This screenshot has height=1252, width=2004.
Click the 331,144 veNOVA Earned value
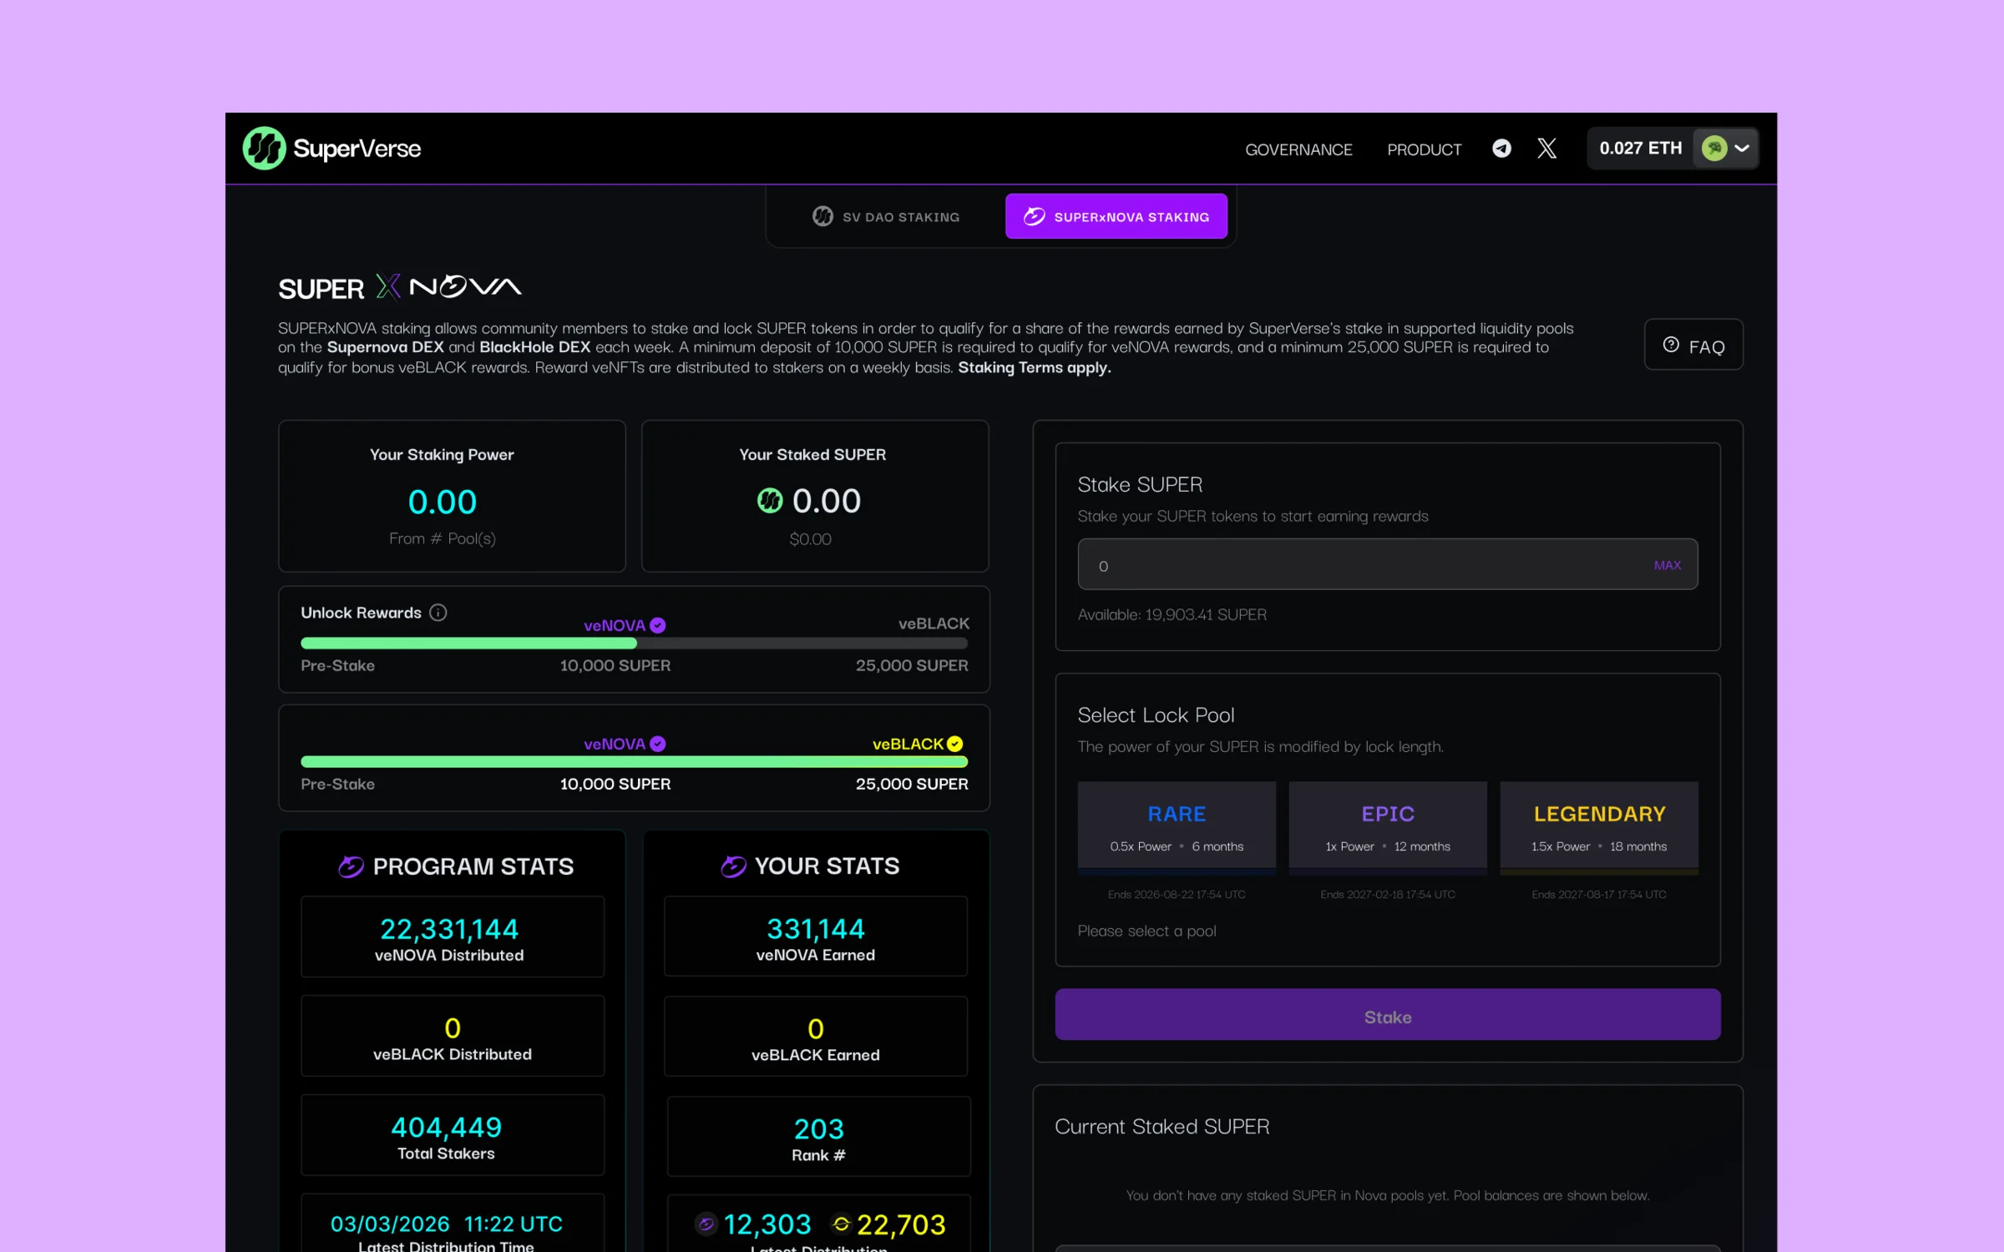pyautogui.click(x=815, y=929)
